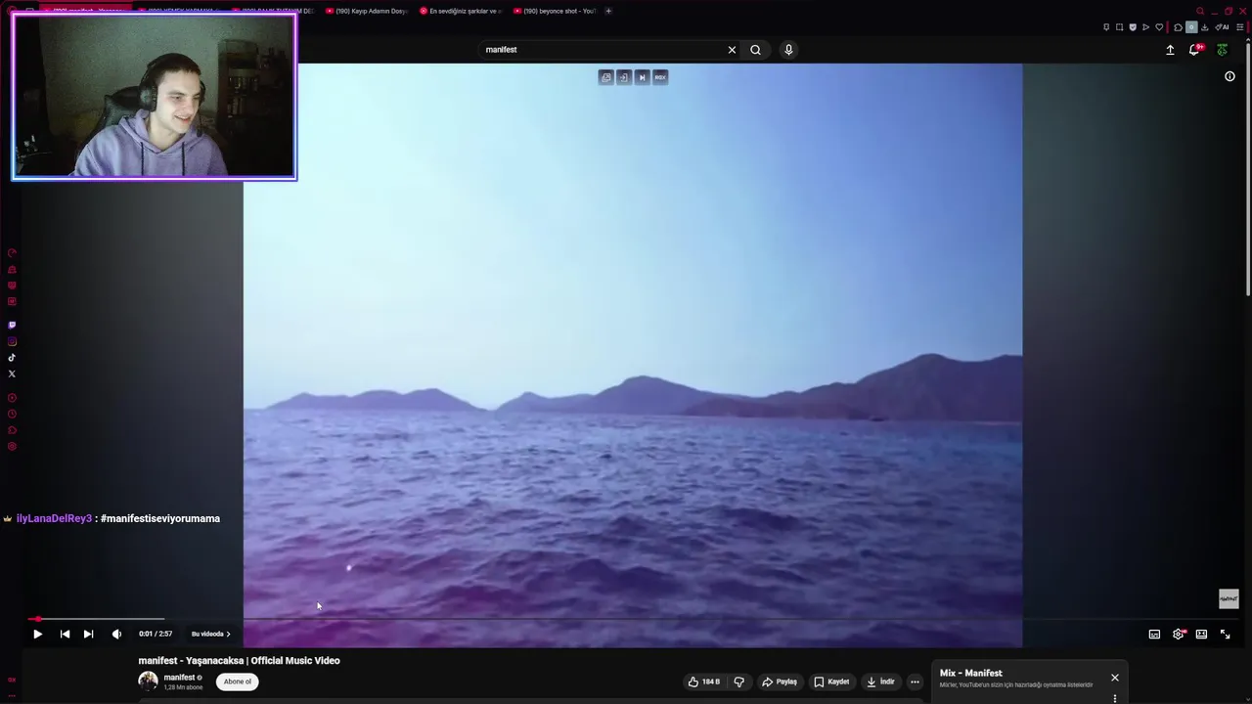The image size is (1252, 704).
Task: Start voice search with the microphone
Action: click(788, 50)
